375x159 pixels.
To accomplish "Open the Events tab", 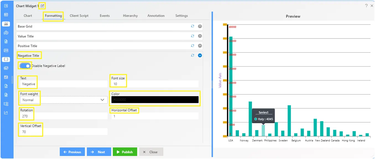I will (105, 16).
